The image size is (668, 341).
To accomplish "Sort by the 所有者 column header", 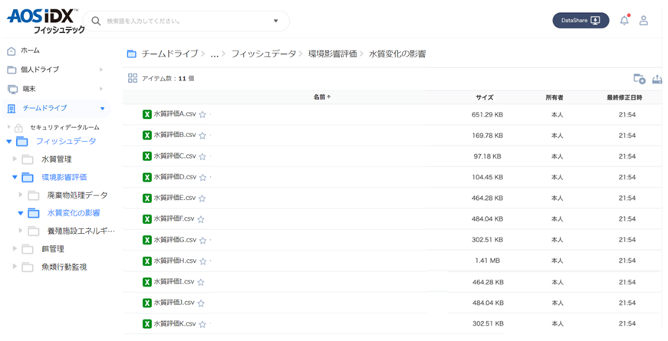I will tap(554, 97).
